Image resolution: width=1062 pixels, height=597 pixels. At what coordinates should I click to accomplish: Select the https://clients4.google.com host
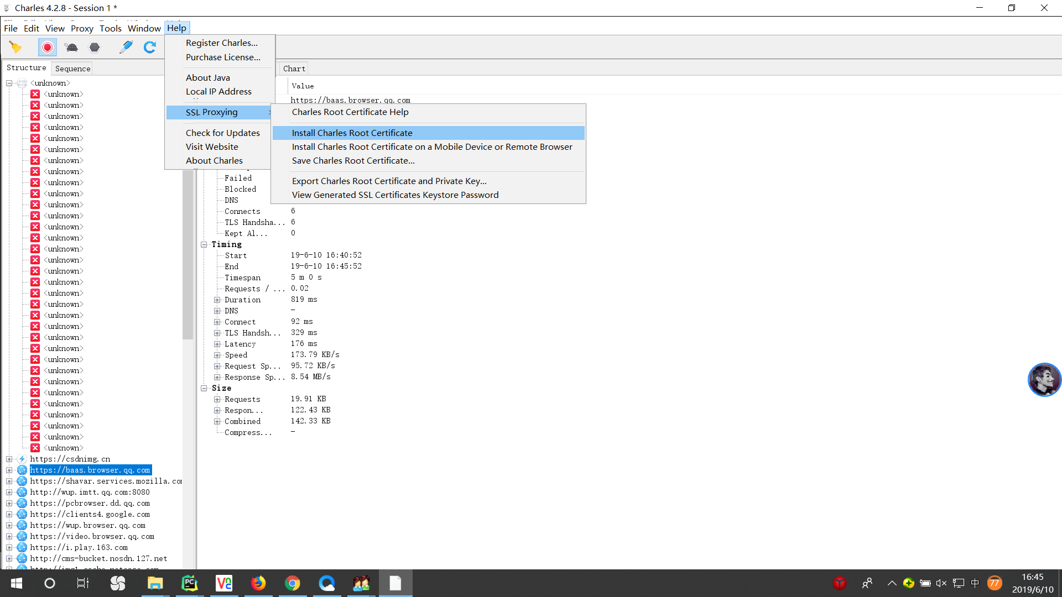(x=90, y=514)
